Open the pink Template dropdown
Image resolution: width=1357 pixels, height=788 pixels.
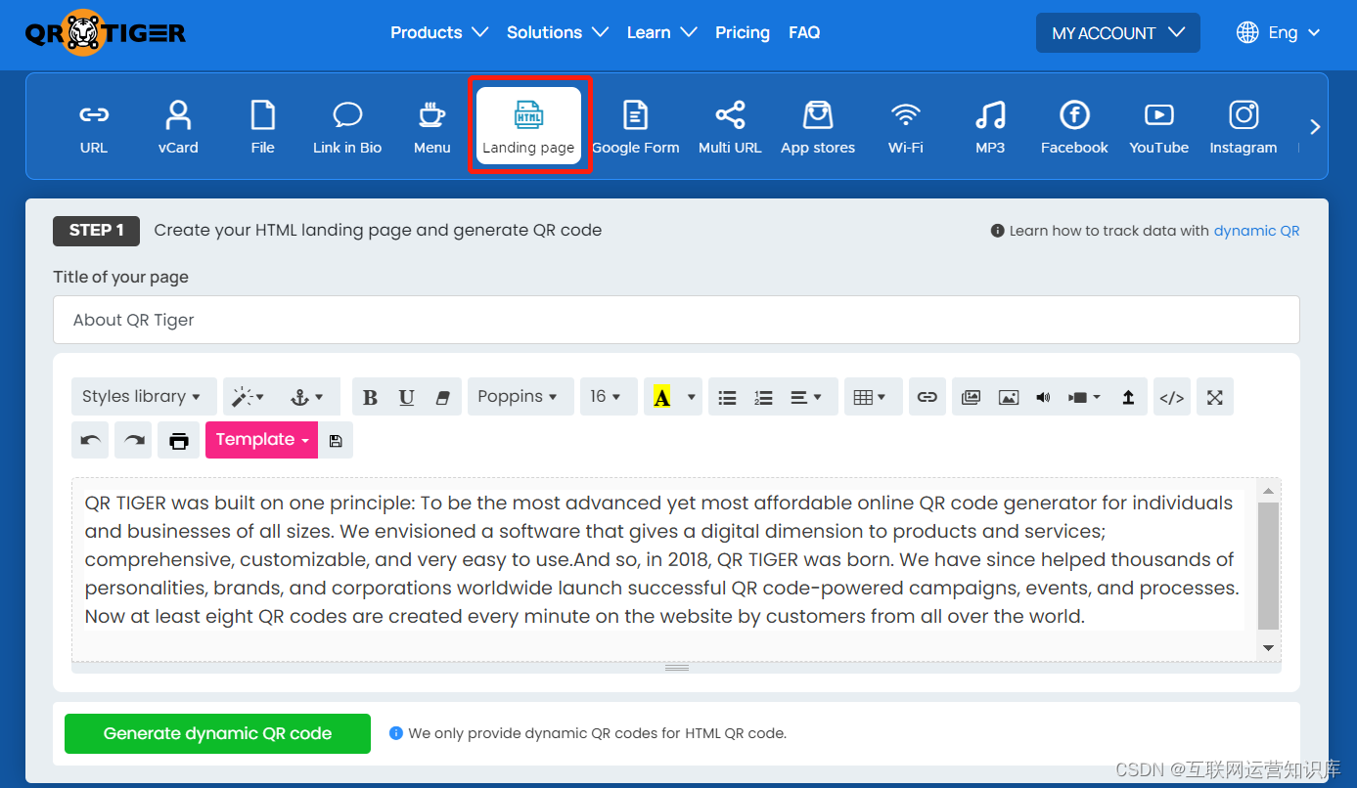pyautogui.click(x=262, y=440)
